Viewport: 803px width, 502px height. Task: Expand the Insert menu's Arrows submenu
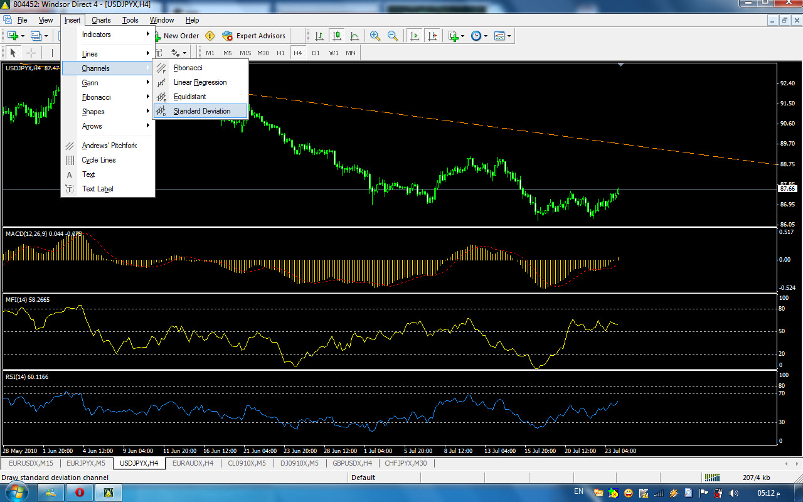108,126
